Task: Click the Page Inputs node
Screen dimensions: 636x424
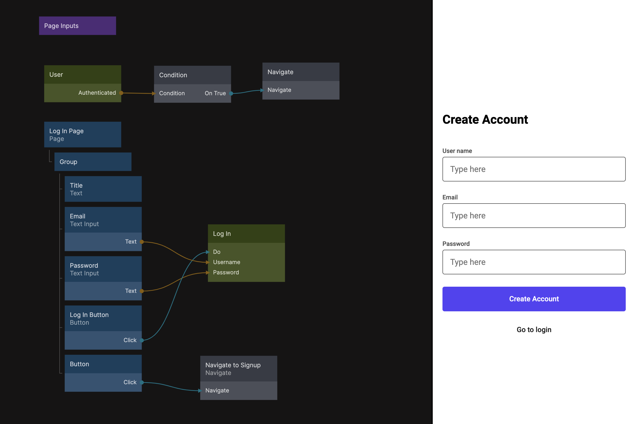Action: 77,26
